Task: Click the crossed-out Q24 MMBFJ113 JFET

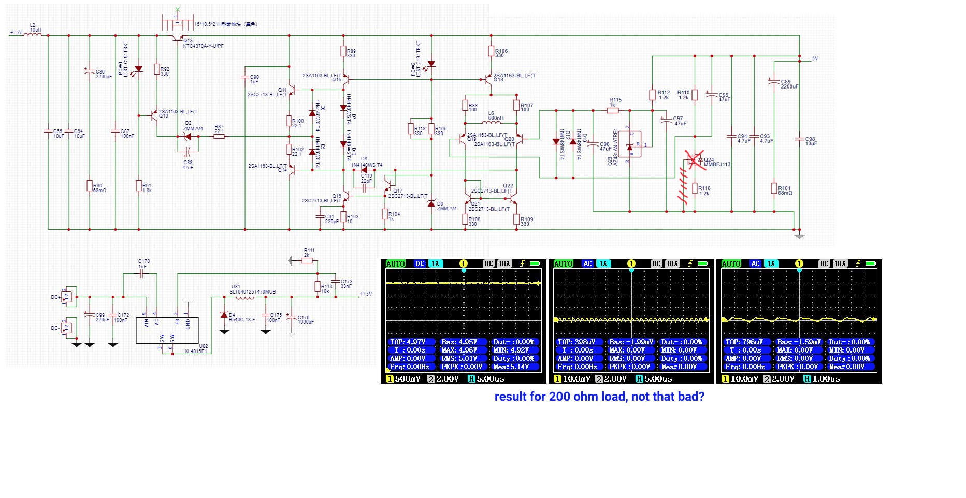Action: [694, 160]
